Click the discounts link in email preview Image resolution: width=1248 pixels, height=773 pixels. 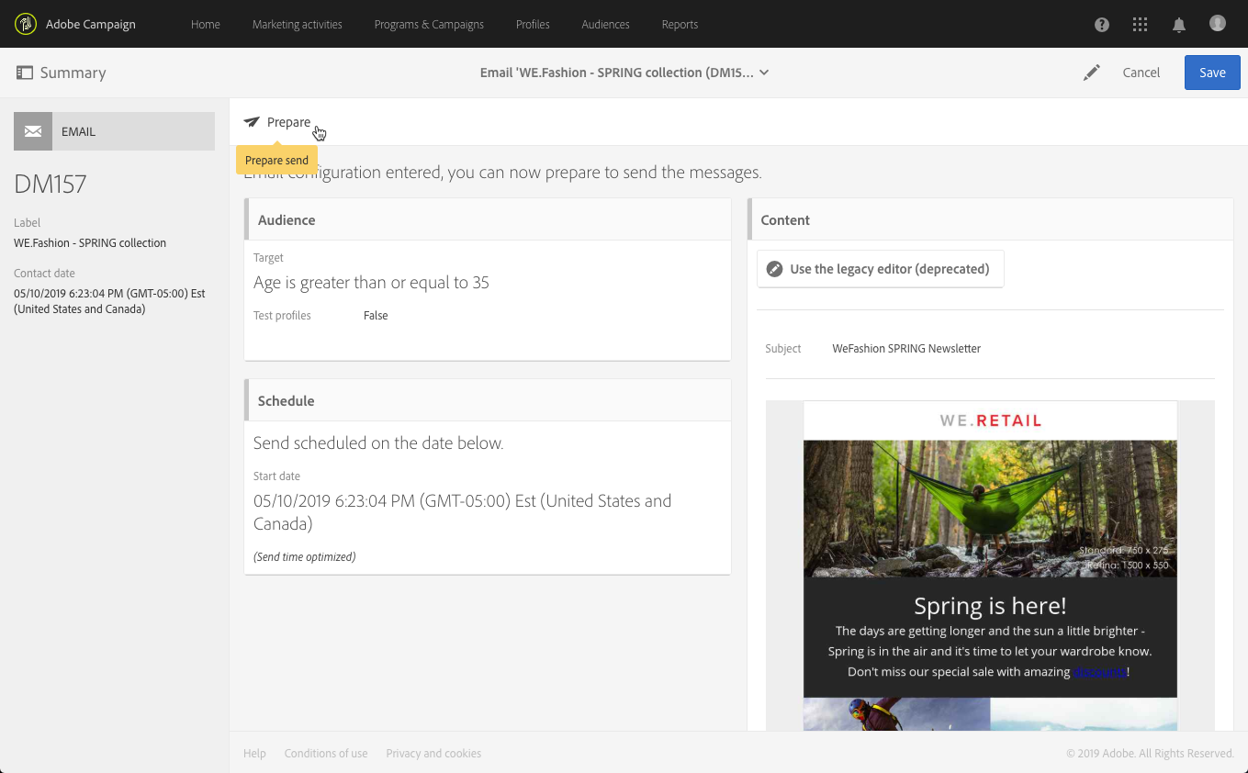pos(1099,672)
